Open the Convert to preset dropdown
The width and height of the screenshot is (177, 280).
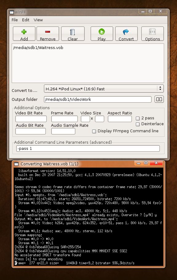[104, 89]
